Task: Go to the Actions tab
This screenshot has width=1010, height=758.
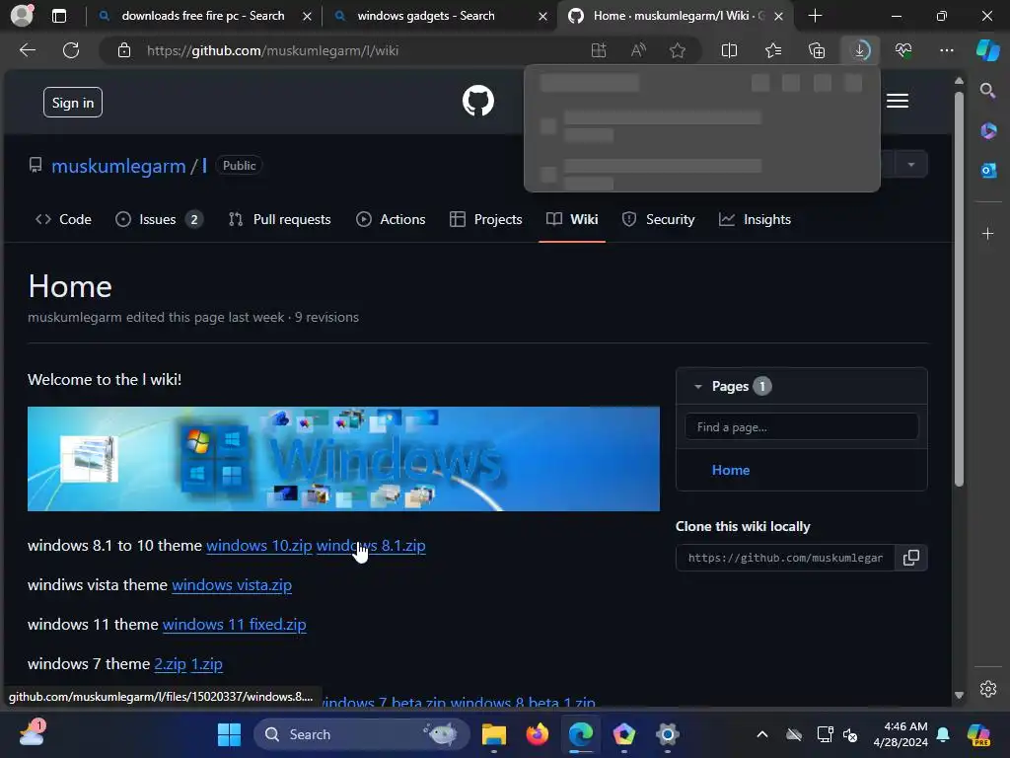Action: 391,219
